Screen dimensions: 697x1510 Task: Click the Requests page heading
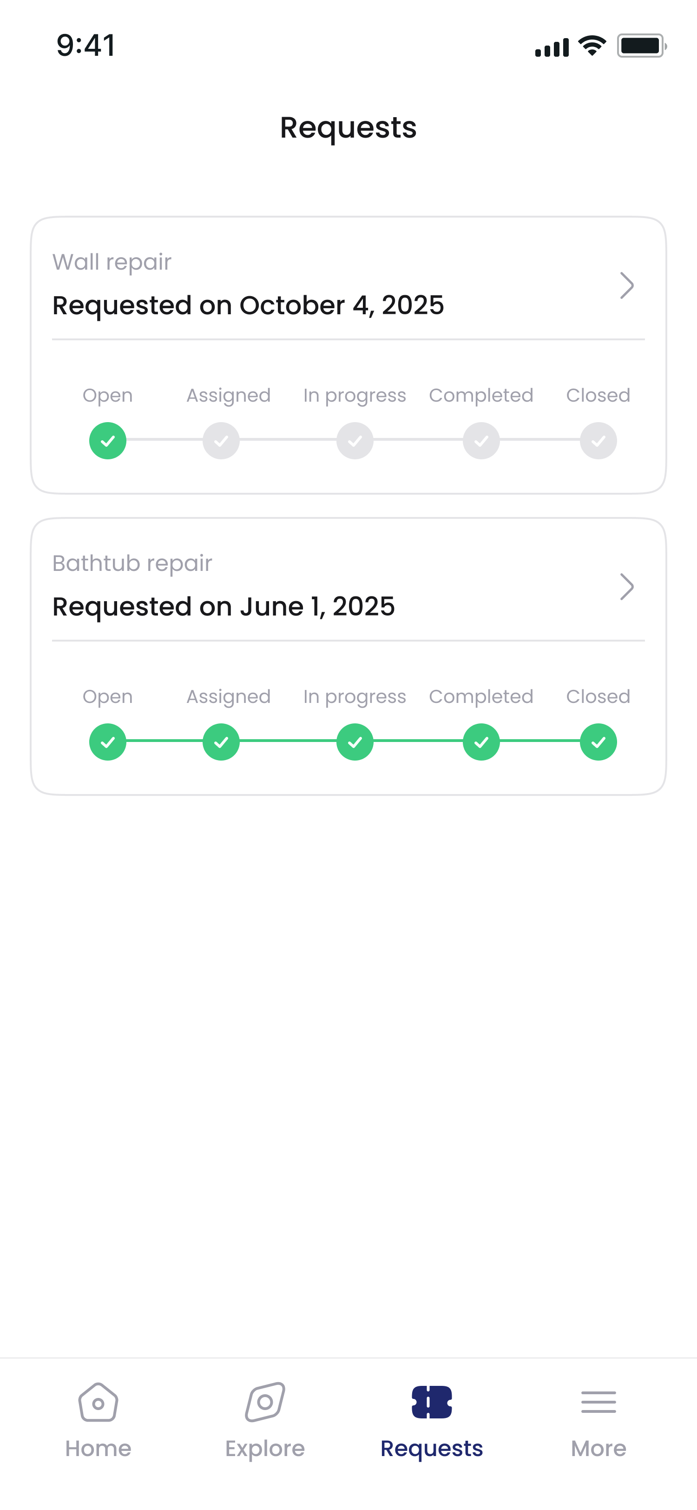click(x=348, y=127)
